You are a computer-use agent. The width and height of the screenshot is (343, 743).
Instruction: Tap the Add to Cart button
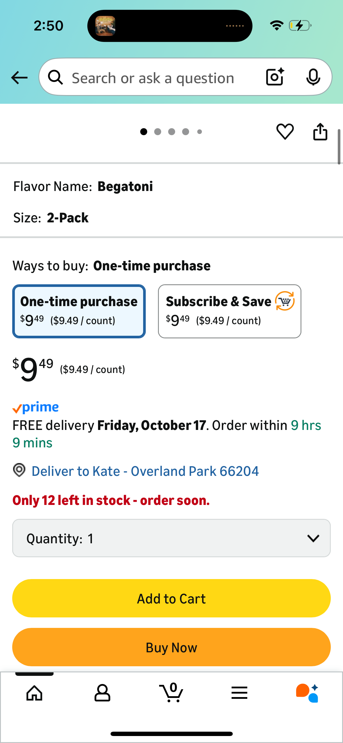(171, 598)
